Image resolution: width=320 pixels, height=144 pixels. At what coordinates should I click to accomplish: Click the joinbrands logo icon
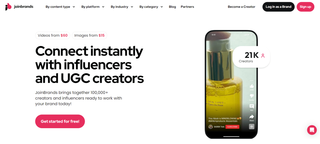tap(8, 7)
